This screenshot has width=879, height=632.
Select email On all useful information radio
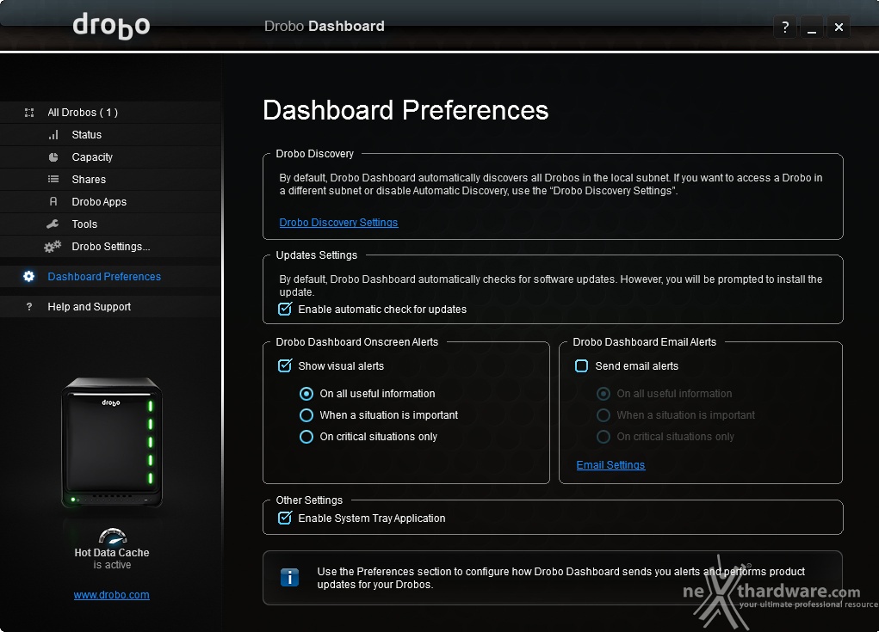coord(604,394)
